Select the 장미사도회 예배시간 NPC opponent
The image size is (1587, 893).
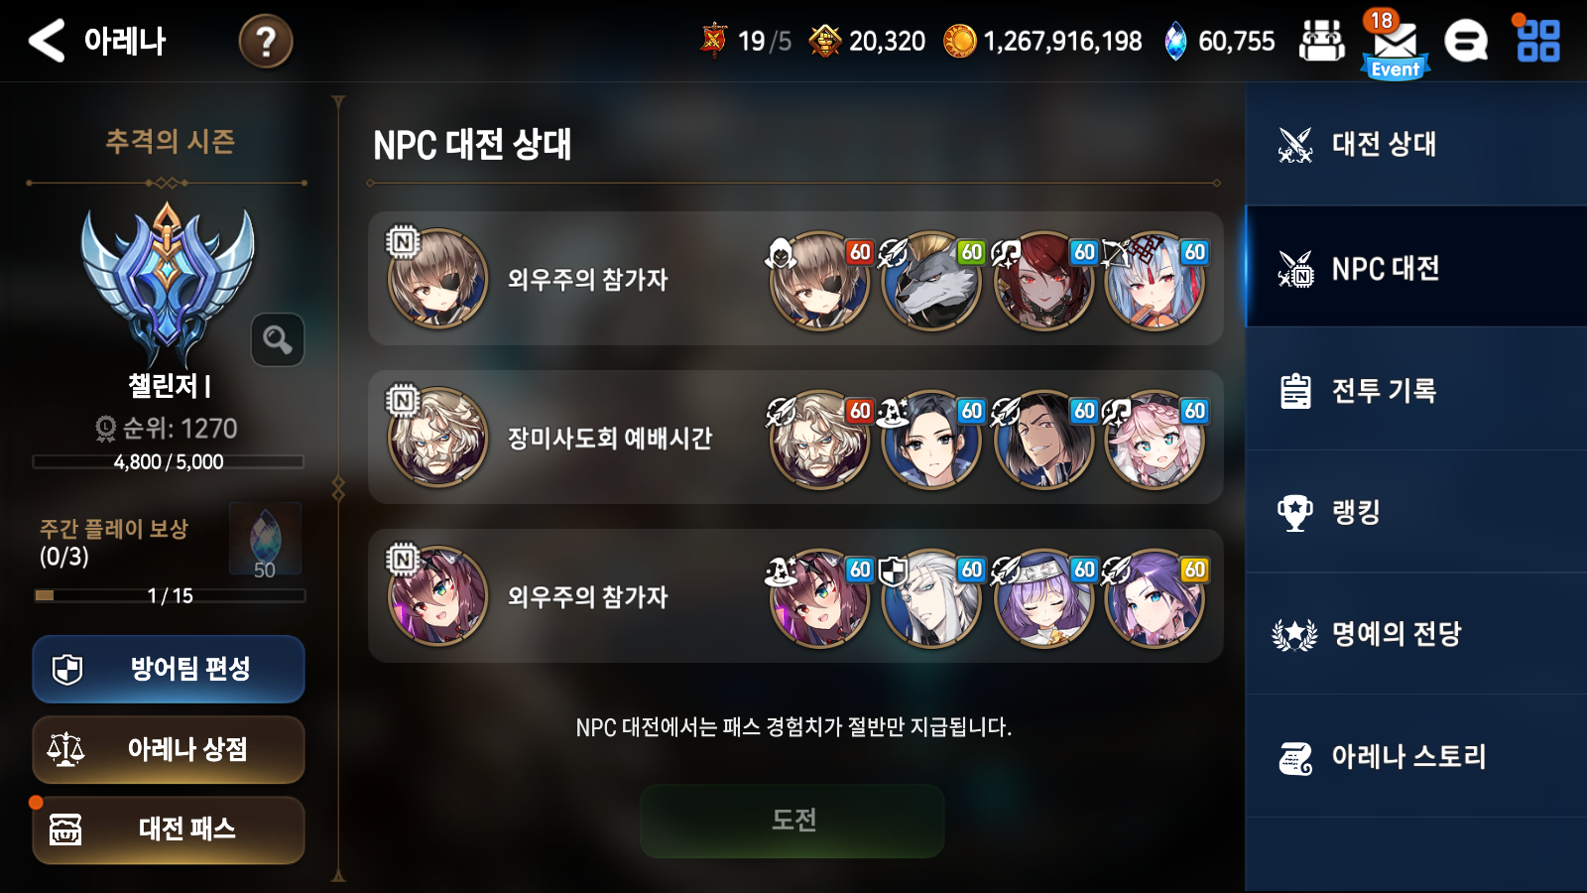[795, 438]
